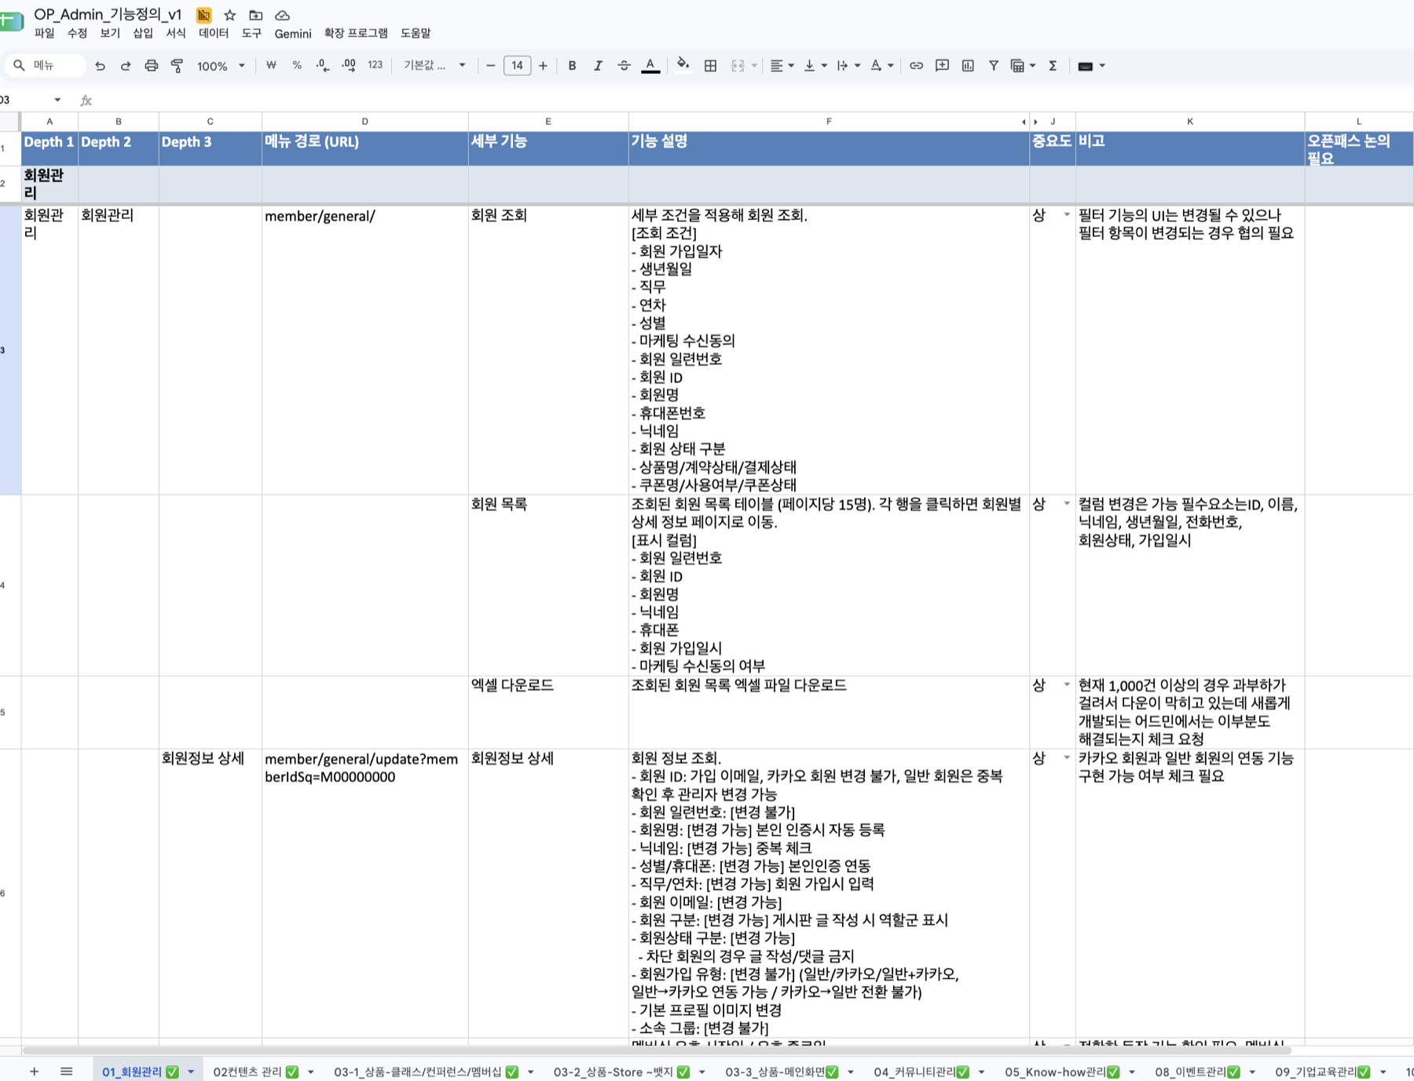This screenshot has height=1081, width=1414.
Task: Open the horizontal align dropdown
Action: click(x=782, y=66)
